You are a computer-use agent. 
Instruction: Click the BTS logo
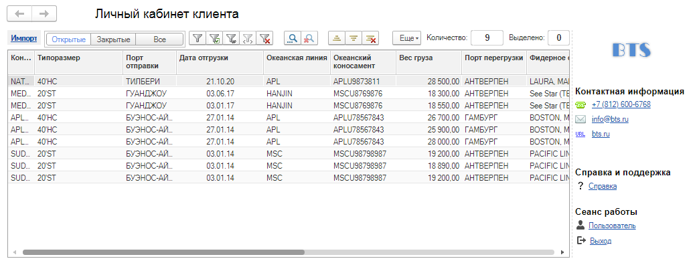[x=631, y=50]
